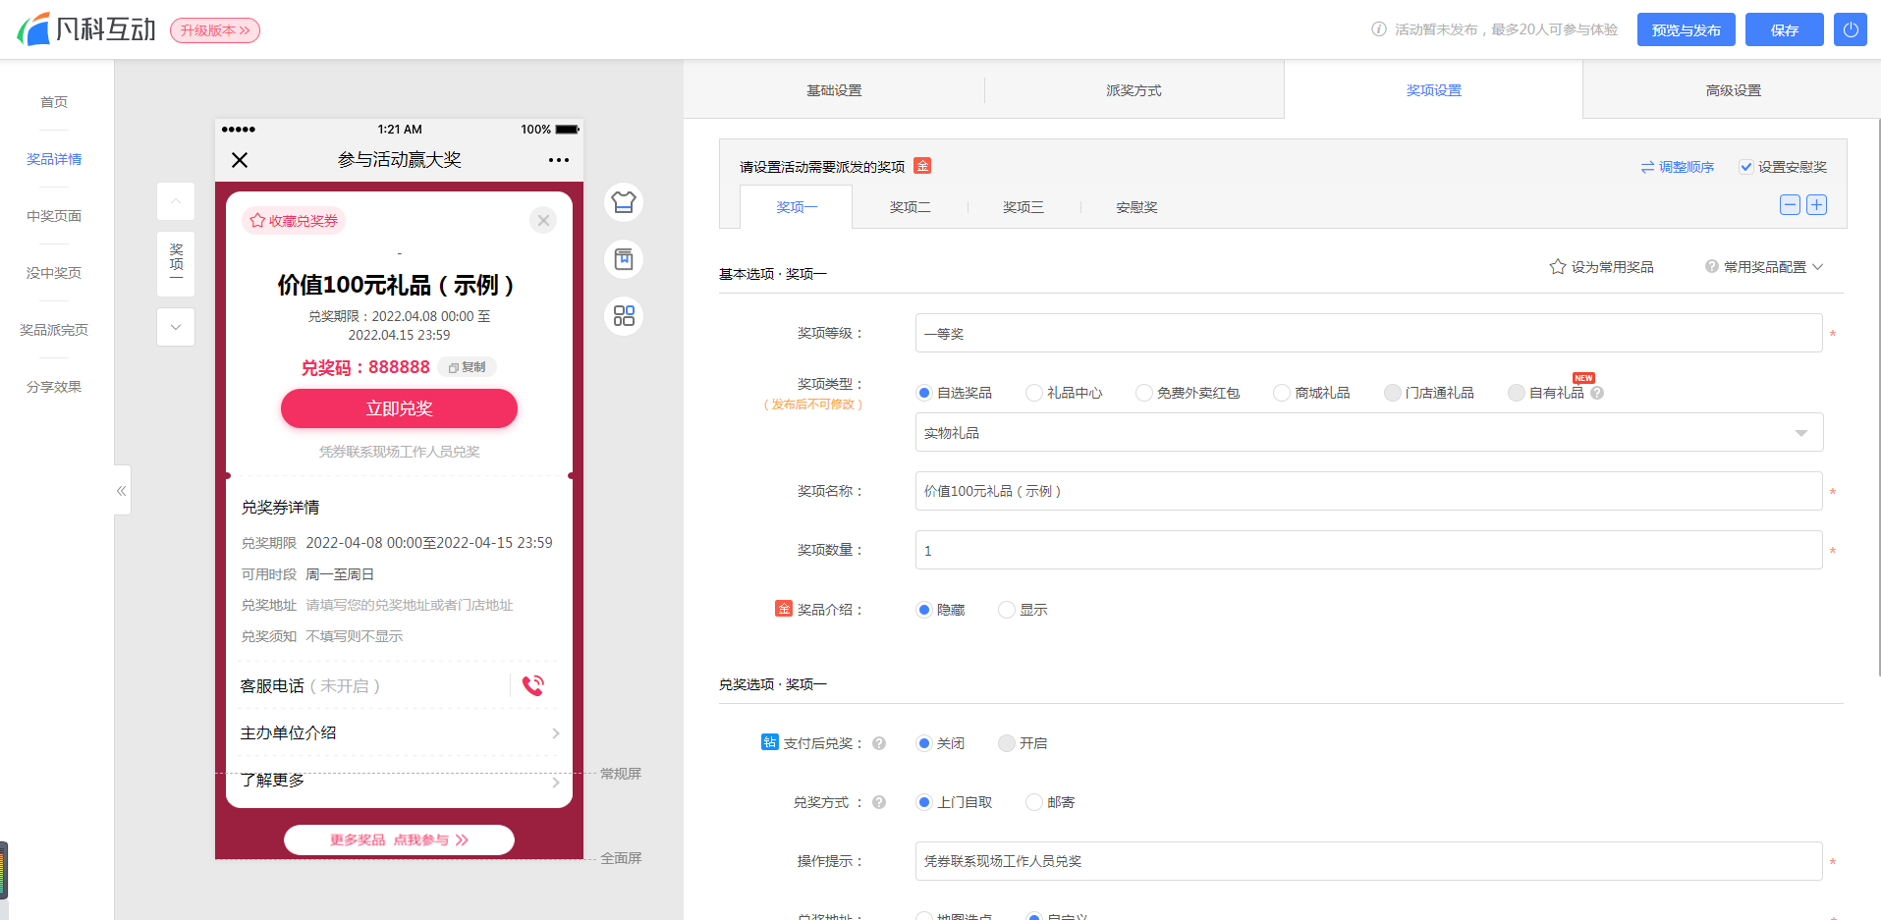Click the phone preview close X icon
This screenshot has width=1881, height=920.
(x=240, y=160)
